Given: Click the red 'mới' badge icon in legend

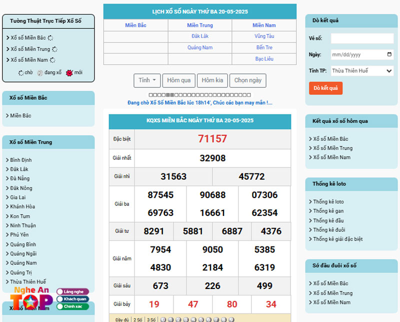Looking at the screenshot, I should click(x=69, y=73).
